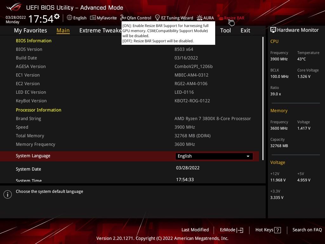Image resolution: width=325 pixels, height=244 pixels.
Task: Click the BCLK value 100.0 MHz
Action: [x=279, y=77]
